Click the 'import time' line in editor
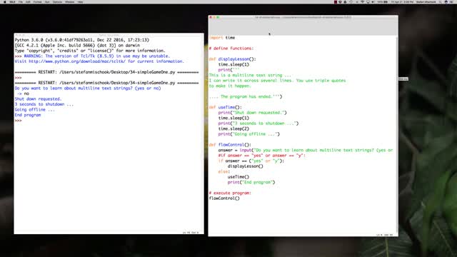The image size is (457, 257). (222, 38)
